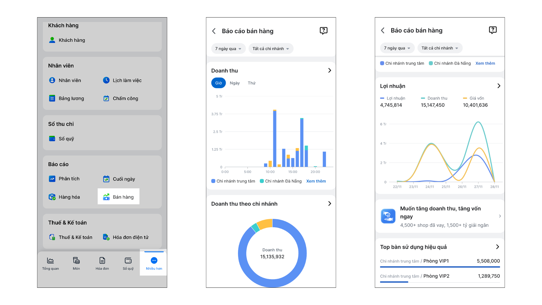Open the 7 ngày qua dropdown in middle screen

[228, 49]
